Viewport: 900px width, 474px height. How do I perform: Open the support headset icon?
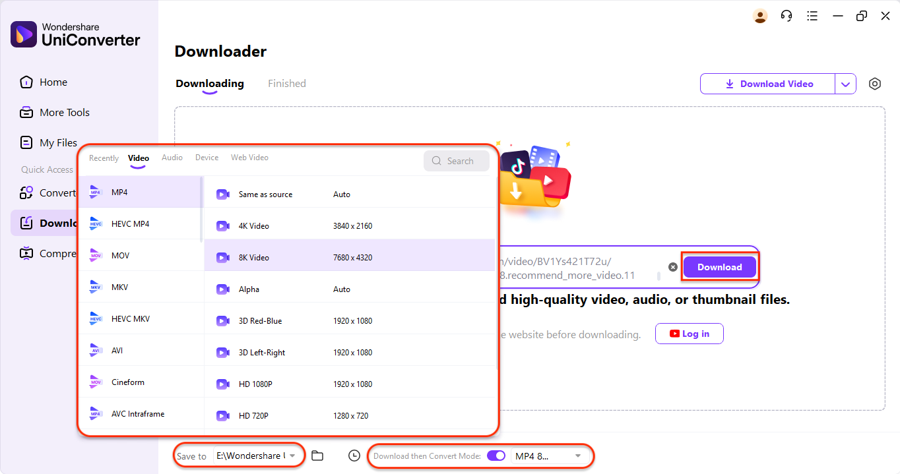tap(786, 16)
